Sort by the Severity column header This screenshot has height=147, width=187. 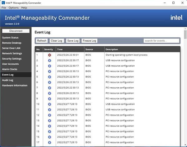point(49,49)
